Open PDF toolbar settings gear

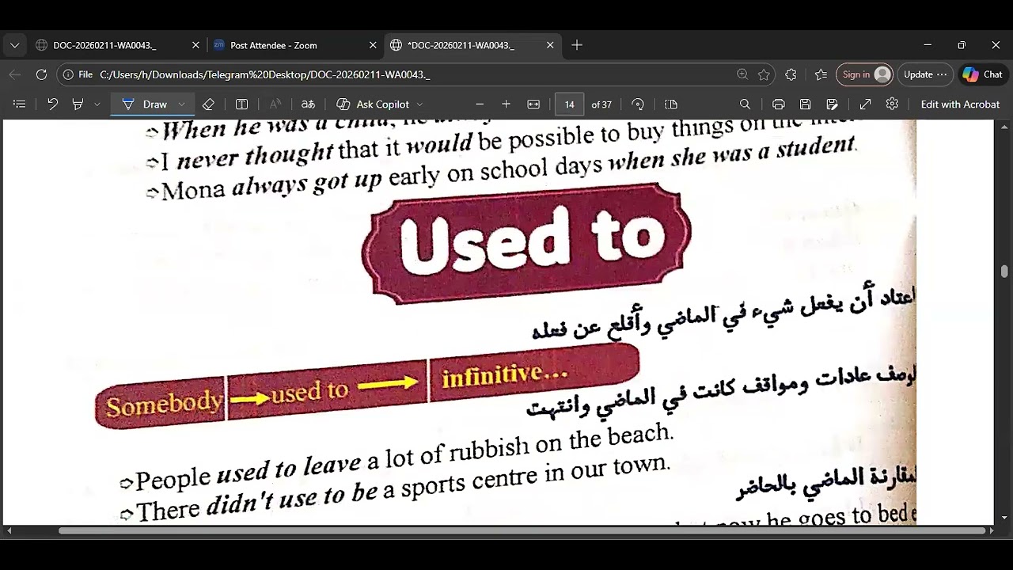pos(892,104)
